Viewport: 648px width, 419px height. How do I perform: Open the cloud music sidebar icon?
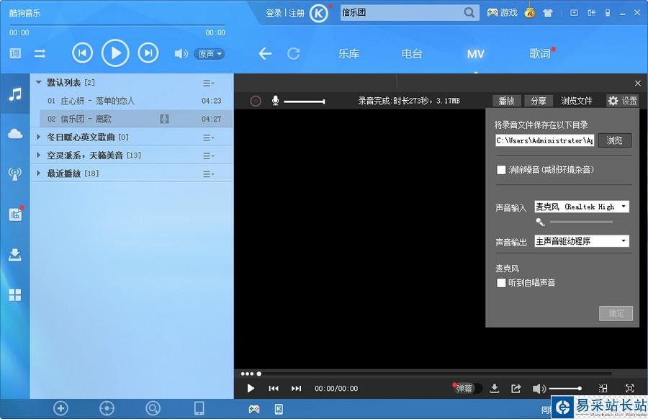(x=15, y=134)
